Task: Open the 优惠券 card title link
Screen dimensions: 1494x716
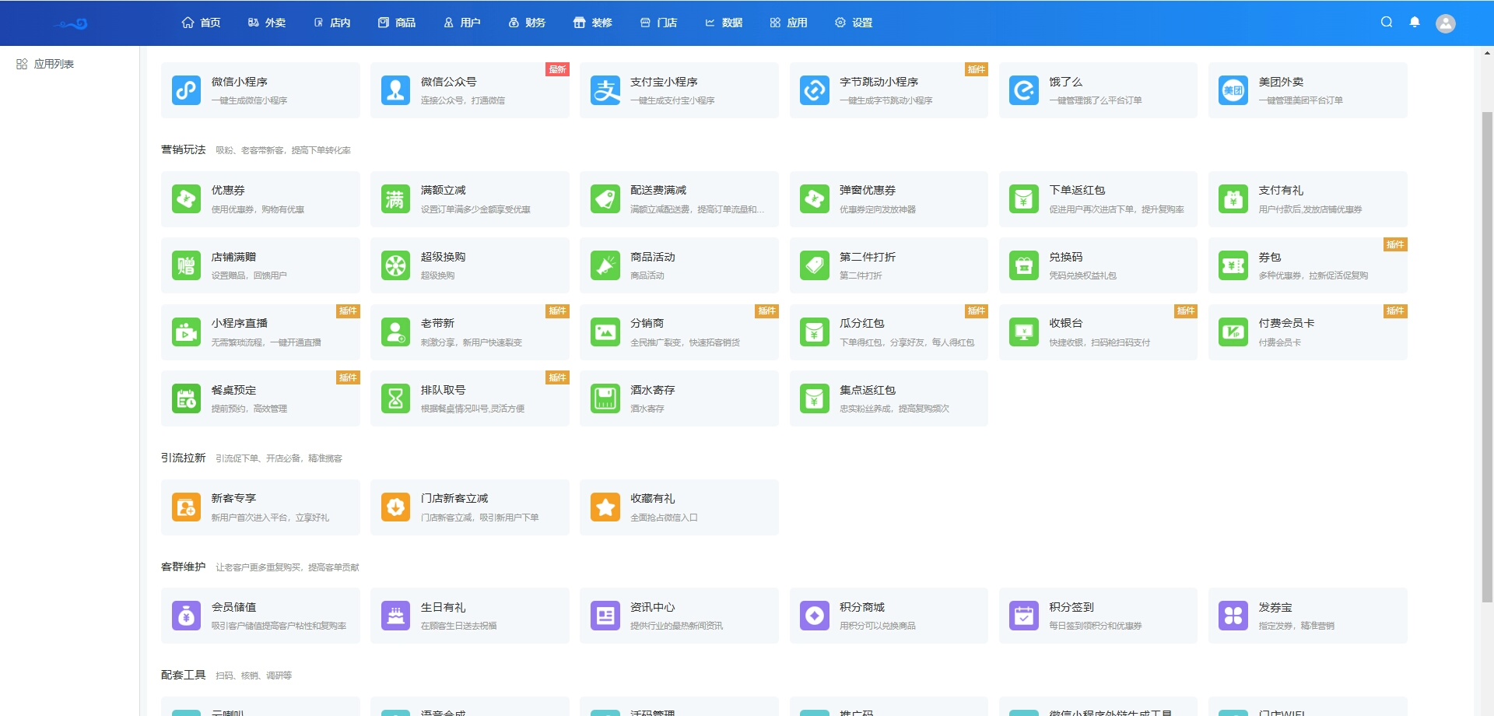Action: tap(228, 190)
